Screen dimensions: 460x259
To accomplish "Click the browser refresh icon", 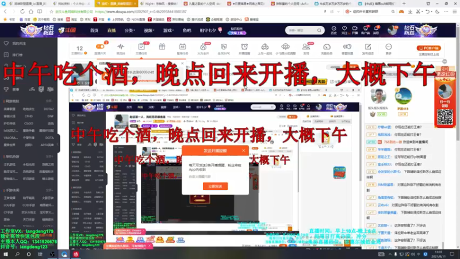I will [22, 12].
